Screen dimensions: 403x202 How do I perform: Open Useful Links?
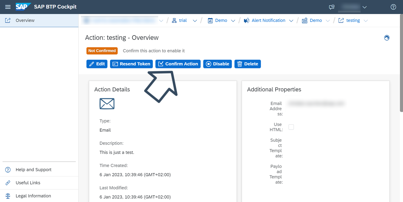tap(39, 183)
